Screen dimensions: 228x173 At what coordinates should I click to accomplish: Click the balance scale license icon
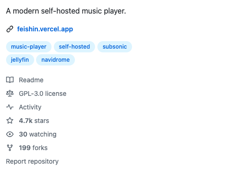10,94
